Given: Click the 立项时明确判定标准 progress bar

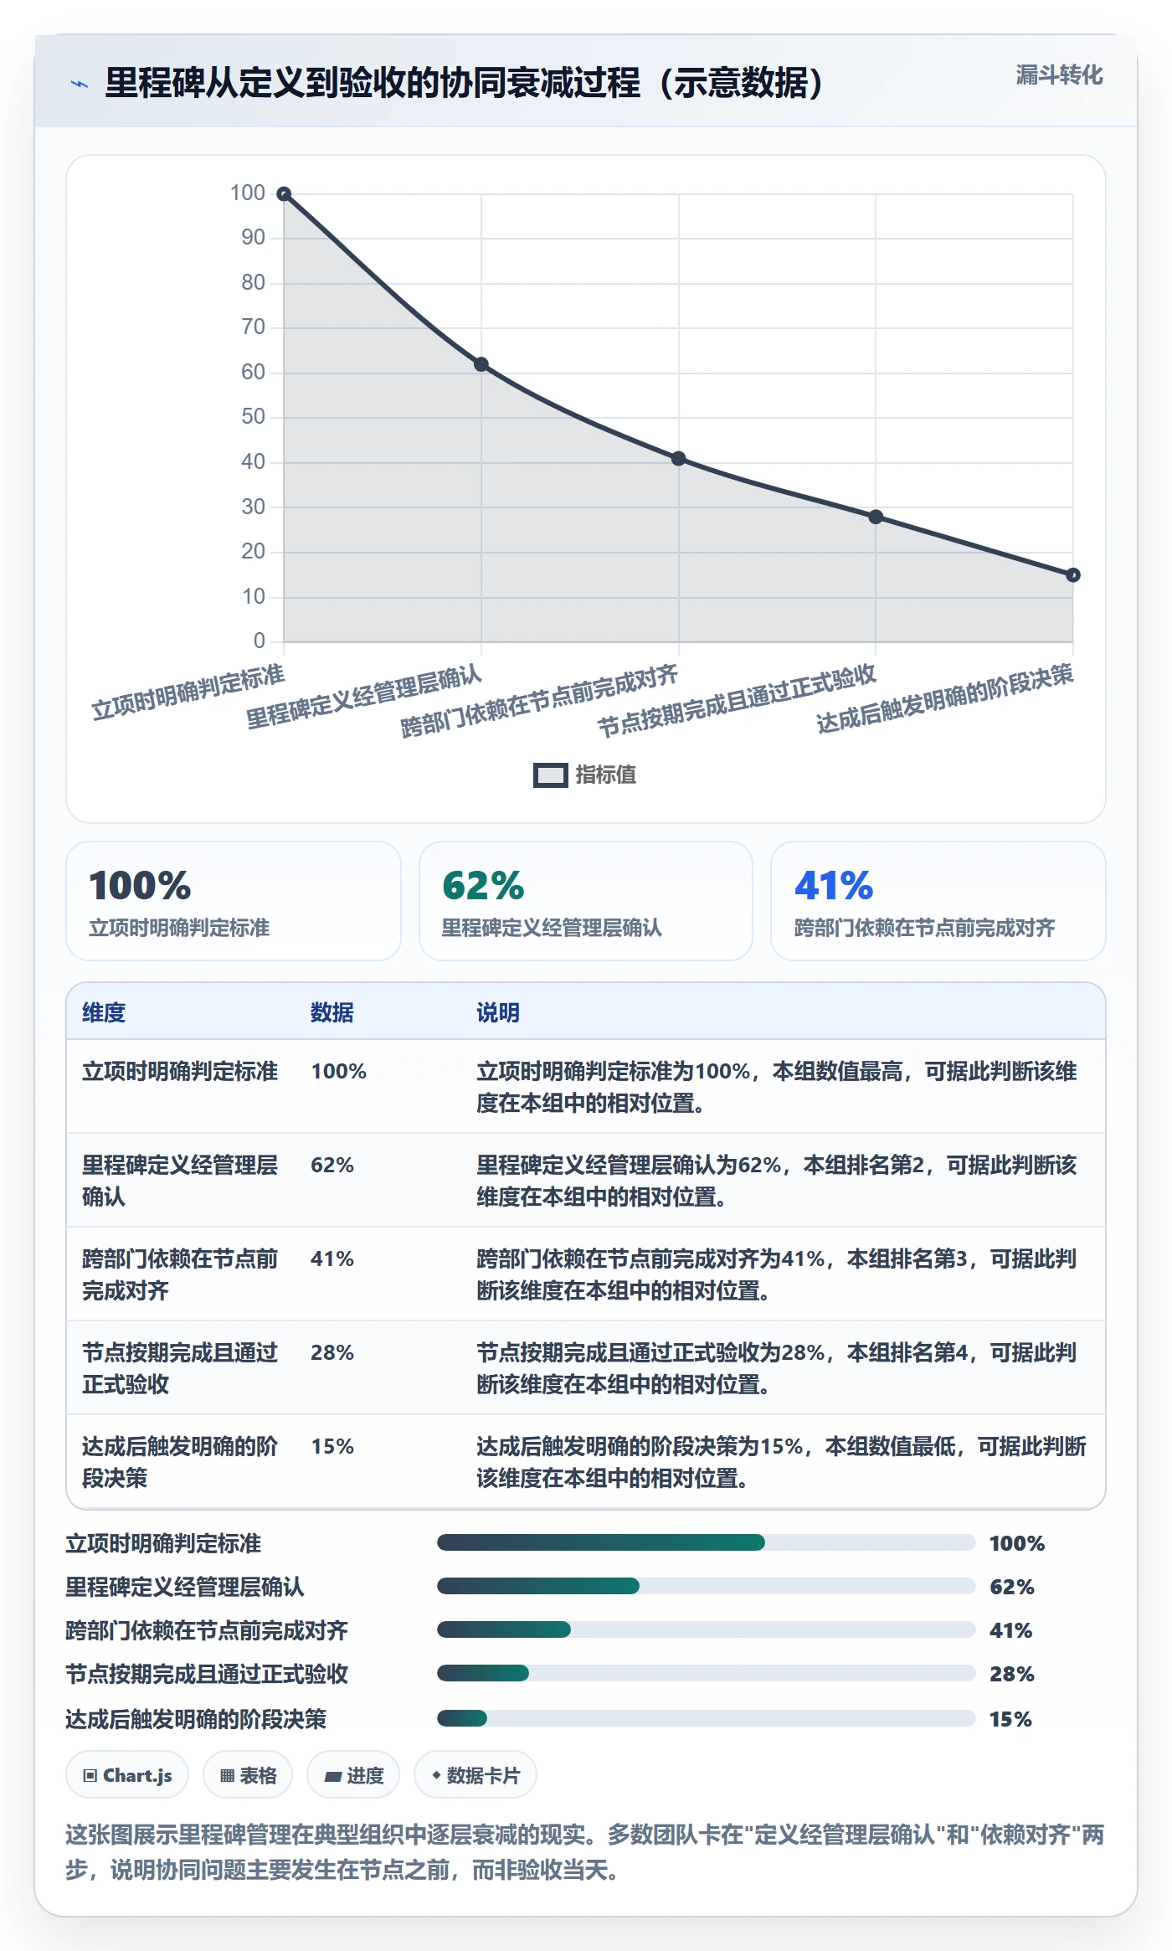Looking at the screenshot, I should point(707,1542).
